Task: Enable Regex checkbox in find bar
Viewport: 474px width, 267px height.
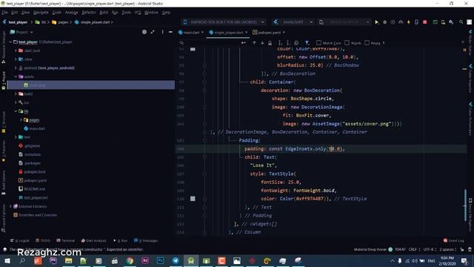Action: 367,43
